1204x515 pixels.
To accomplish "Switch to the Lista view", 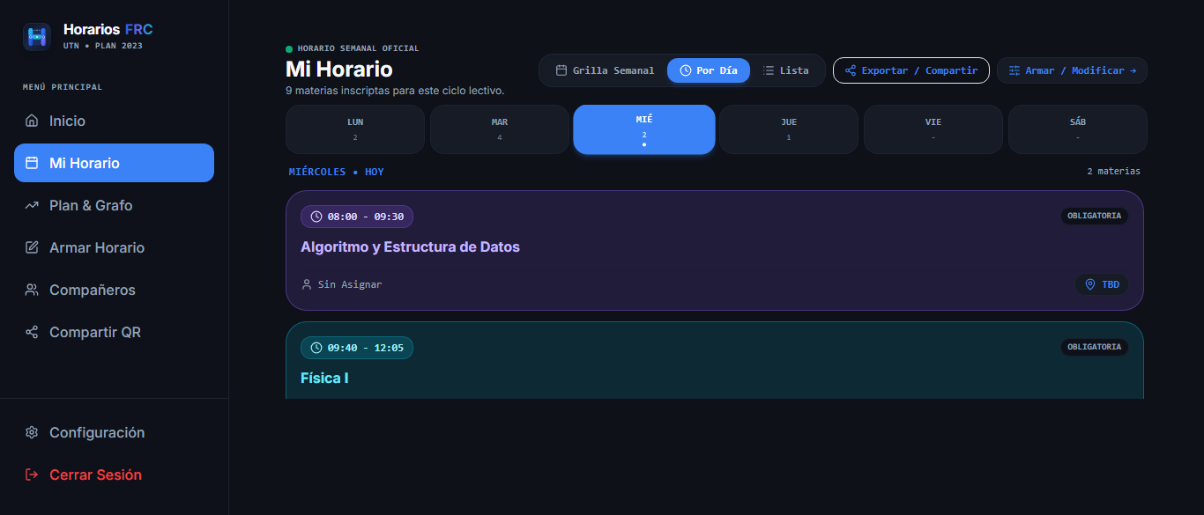I will [786, 70].
